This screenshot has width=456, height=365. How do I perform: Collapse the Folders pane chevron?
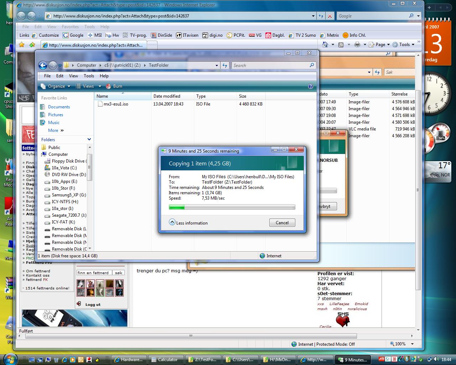tap(89, 139)
